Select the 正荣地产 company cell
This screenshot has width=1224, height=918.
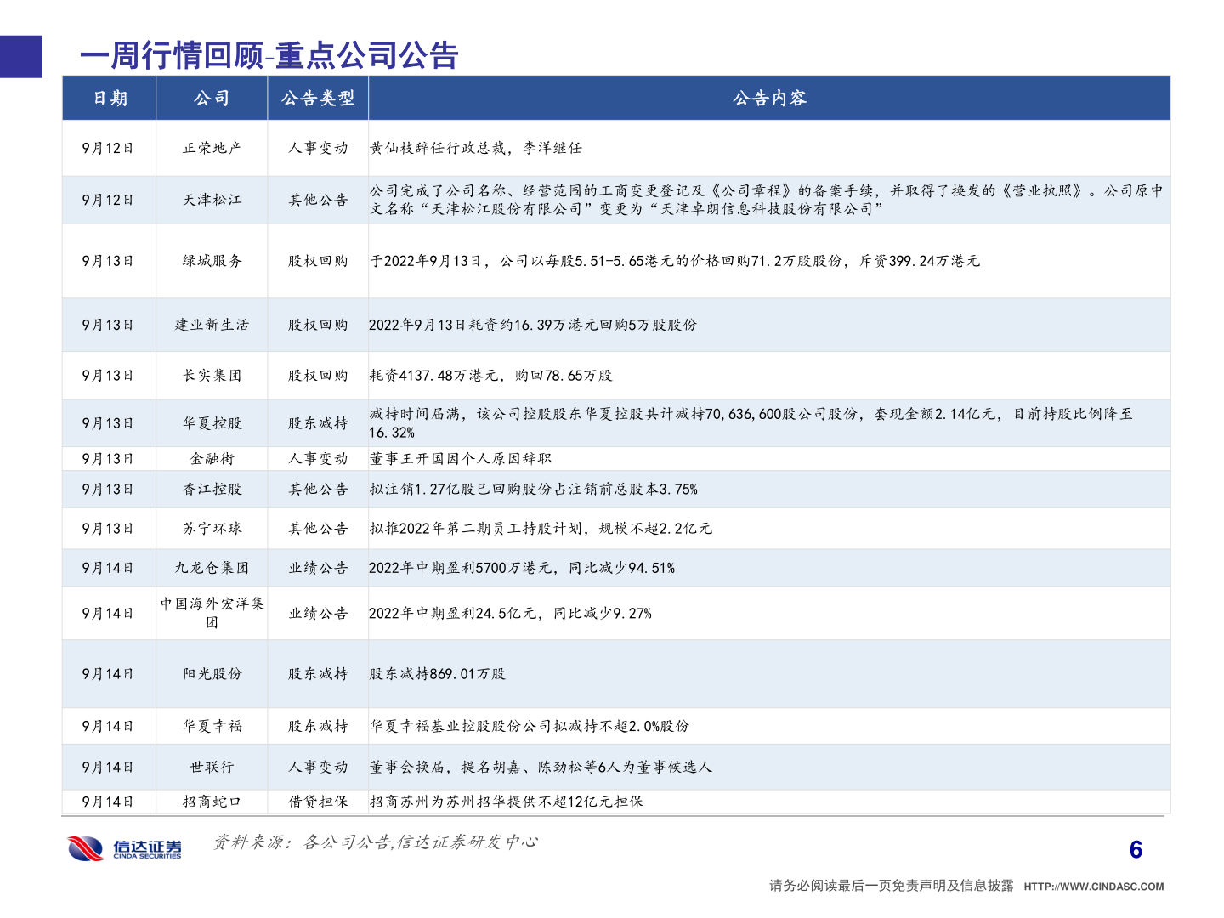[x=212, y=145]
